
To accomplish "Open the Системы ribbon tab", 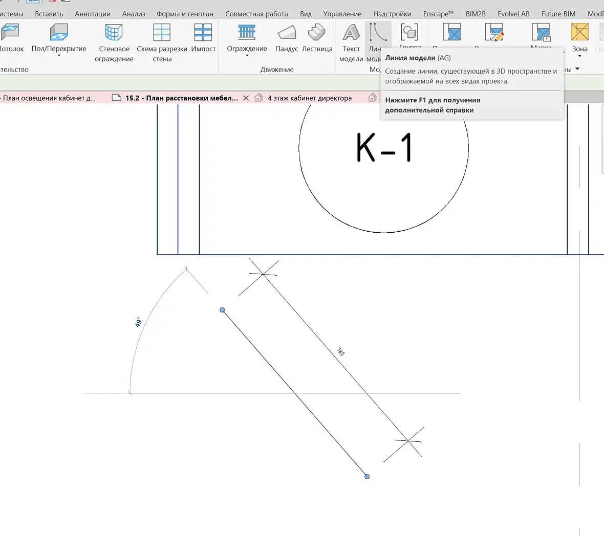I will coord(11,14).
